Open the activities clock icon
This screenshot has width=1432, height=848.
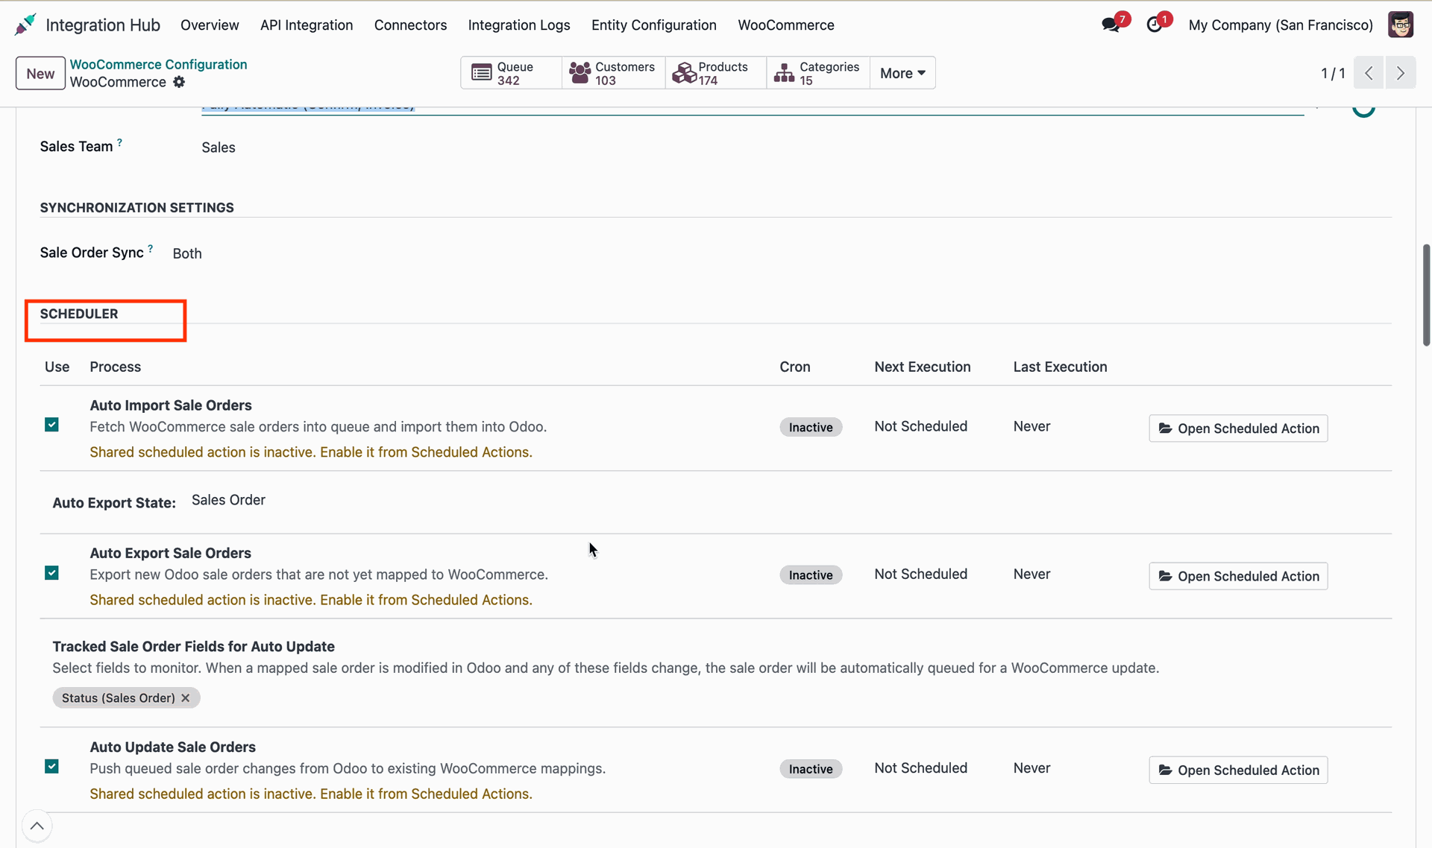click(1155, 25)
